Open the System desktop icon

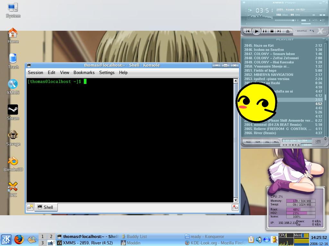pos(13,11)
